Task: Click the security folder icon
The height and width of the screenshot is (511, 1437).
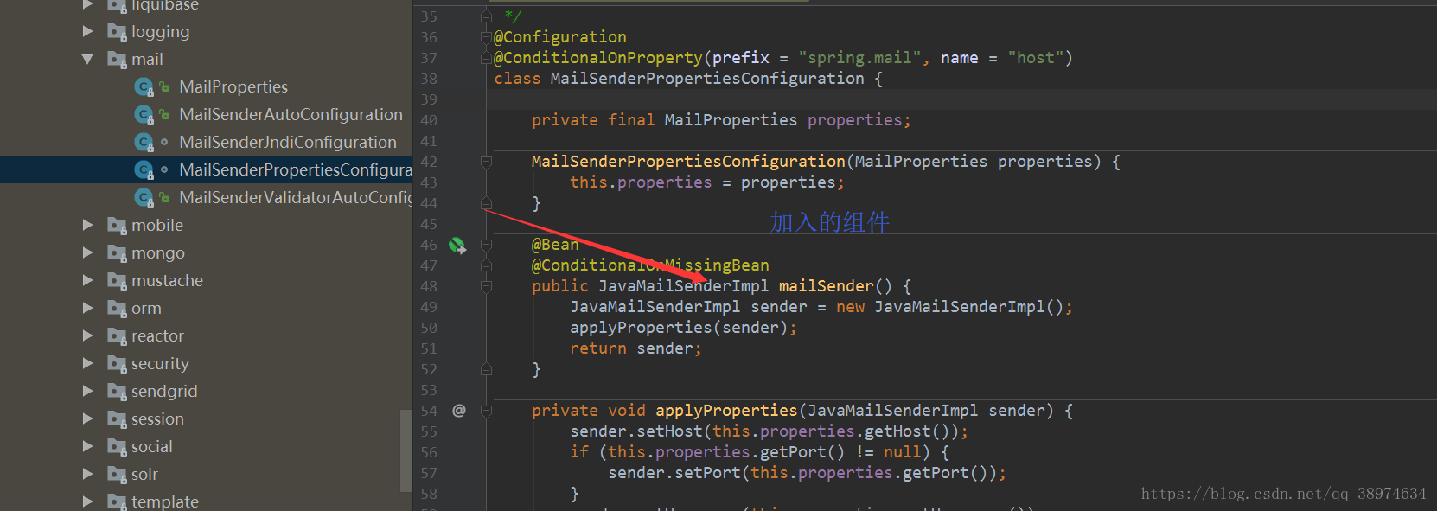Action: (117, 364)
